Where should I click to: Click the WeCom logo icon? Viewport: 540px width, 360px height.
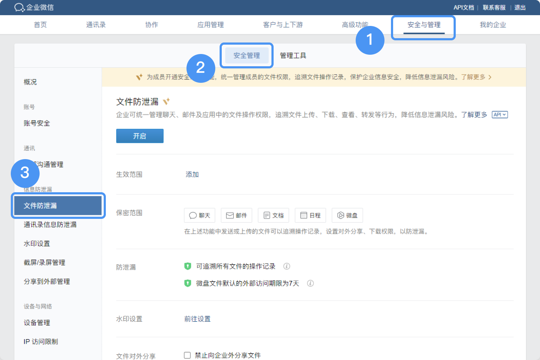[x=19, y=8]
